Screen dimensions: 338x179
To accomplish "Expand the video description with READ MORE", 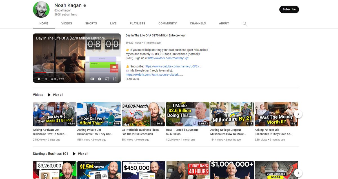I will 132,79.
